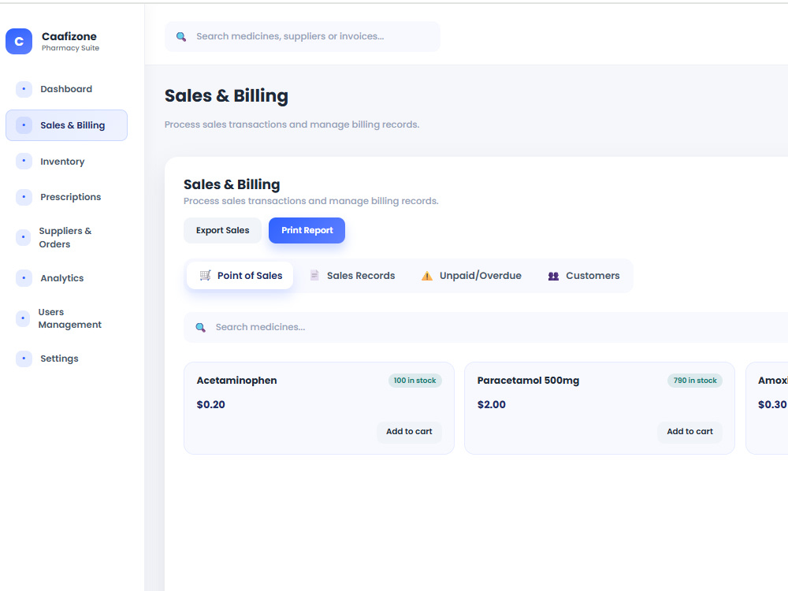The image size is (788, 591).
Task: Click the Settings sidebar dot icon
Action: tap(24, 359)
